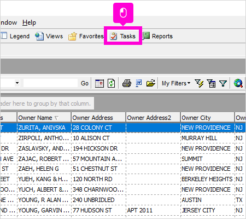Click the globe search icon
Viewport: 246px width, 219px height.
238,83
